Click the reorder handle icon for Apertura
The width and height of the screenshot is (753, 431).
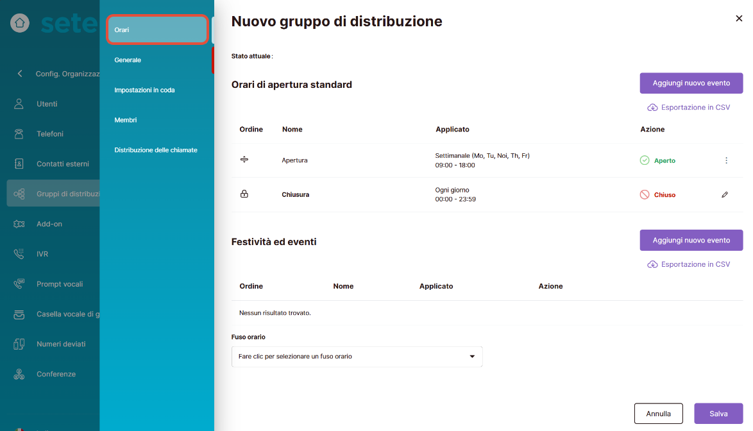(x=244, y=159)
